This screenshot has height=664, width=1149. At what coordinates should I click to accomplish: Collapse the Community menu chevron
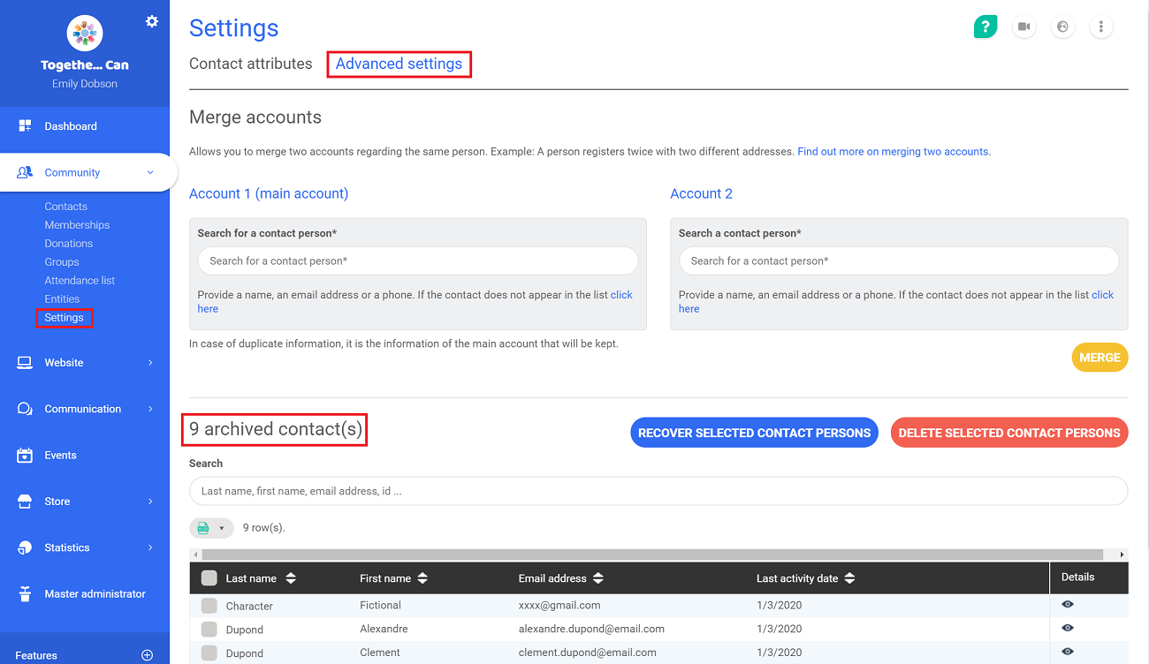click(x=150, y=172)
